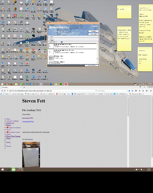Click the Firefox Search field
153x193 pixels.
tap(113, 91)
